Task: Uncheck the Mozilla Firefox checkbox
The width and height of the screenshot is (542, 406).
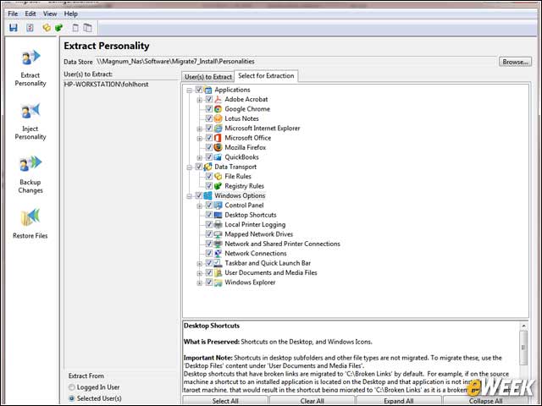Action: point(209,148)
